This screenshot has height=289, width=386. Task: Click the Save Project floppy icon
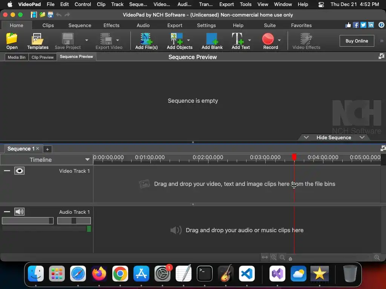click(68, 39)
